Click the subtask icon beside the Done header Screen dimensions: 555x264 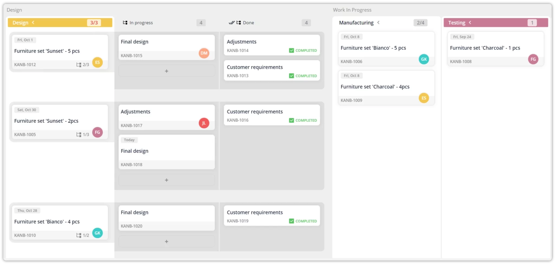tap(238, 22)
